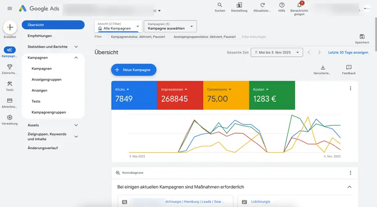Open the scorecard chart three-dot menu
Screen dimensions: 377x207
click(350, 88)
